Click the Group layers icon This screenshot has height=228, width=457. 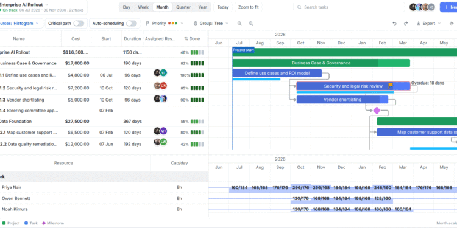tap(196, 24)
